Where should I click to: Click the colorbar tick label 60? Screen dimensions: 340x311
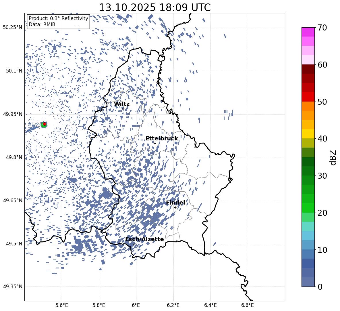(x=322, y=65)
